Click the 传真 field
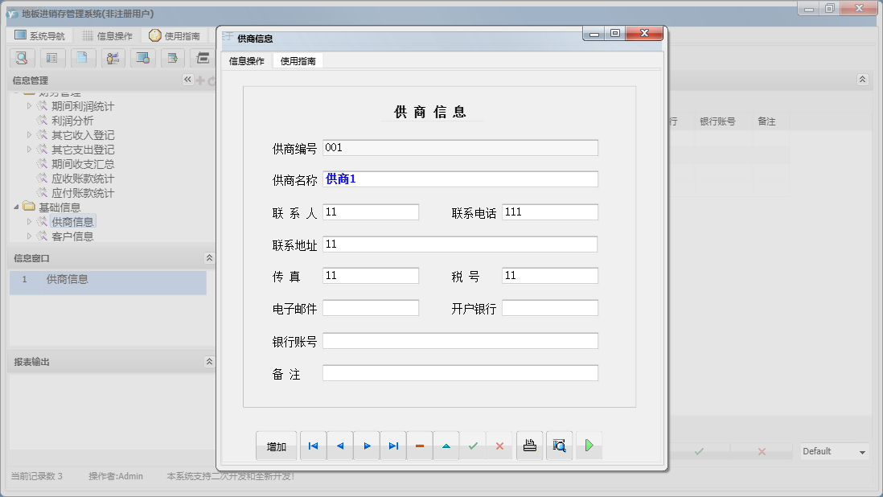 (371, 275)
